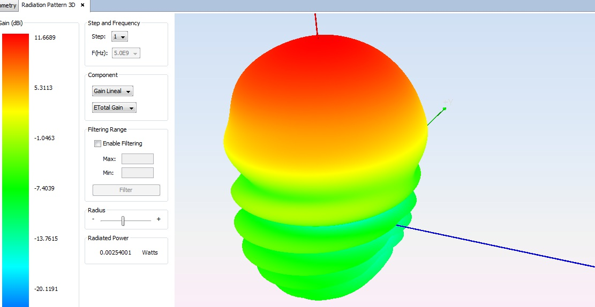
Task: Expand the Gain Lineal component dropdown
Action: tap(112, 91)
